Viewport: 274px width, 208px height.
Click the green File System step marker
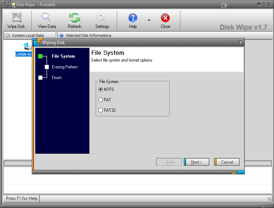coord(40,56)
